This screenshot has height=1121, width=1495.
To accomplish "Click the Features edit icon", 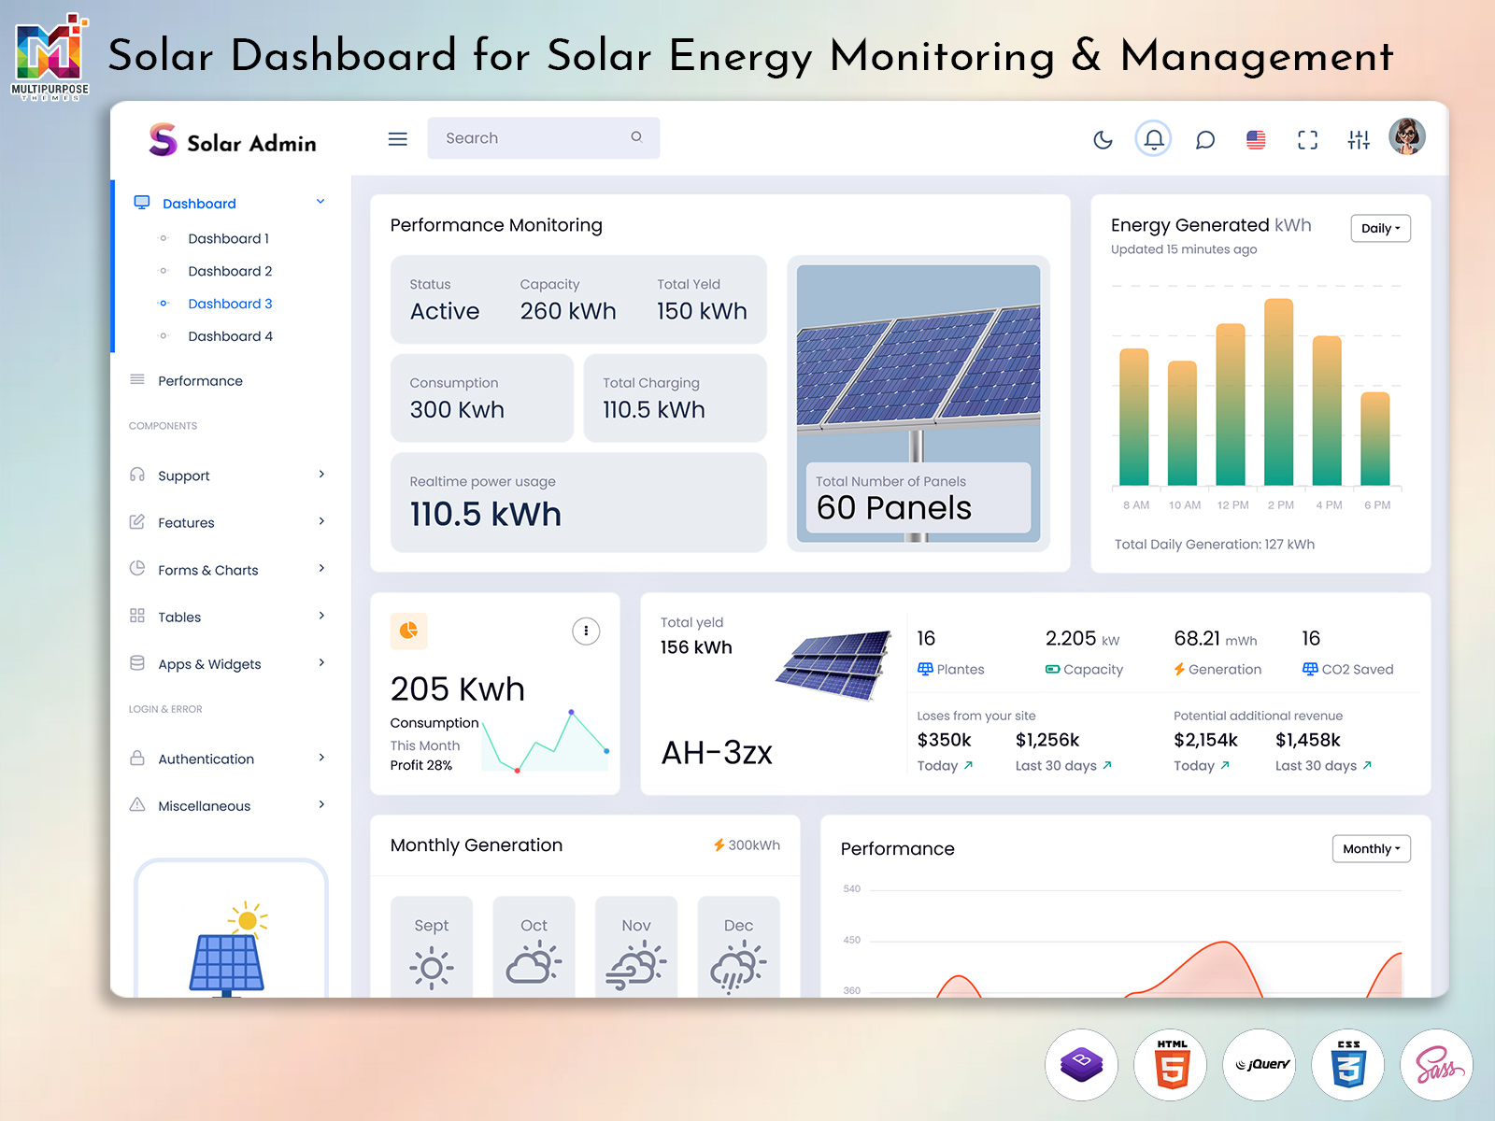I will [137, 521].
